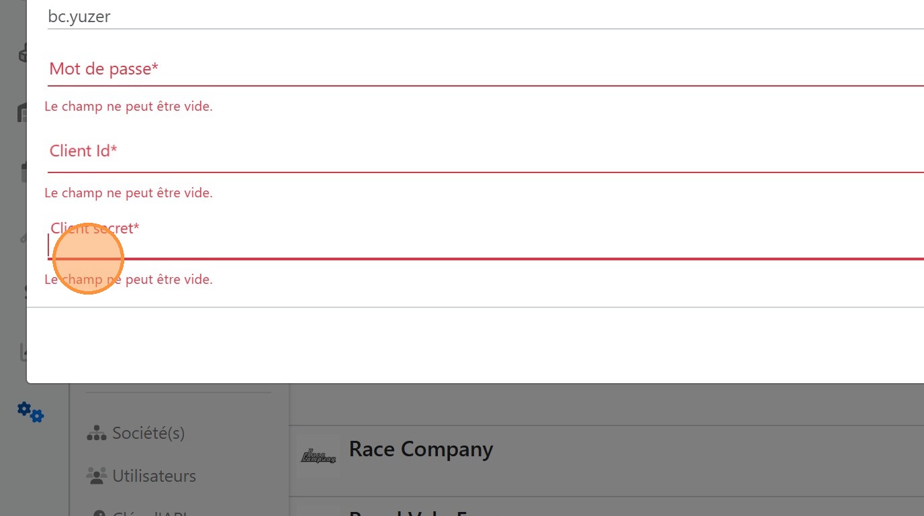Click the warehouse icon in left sidebar

(23, 113)
